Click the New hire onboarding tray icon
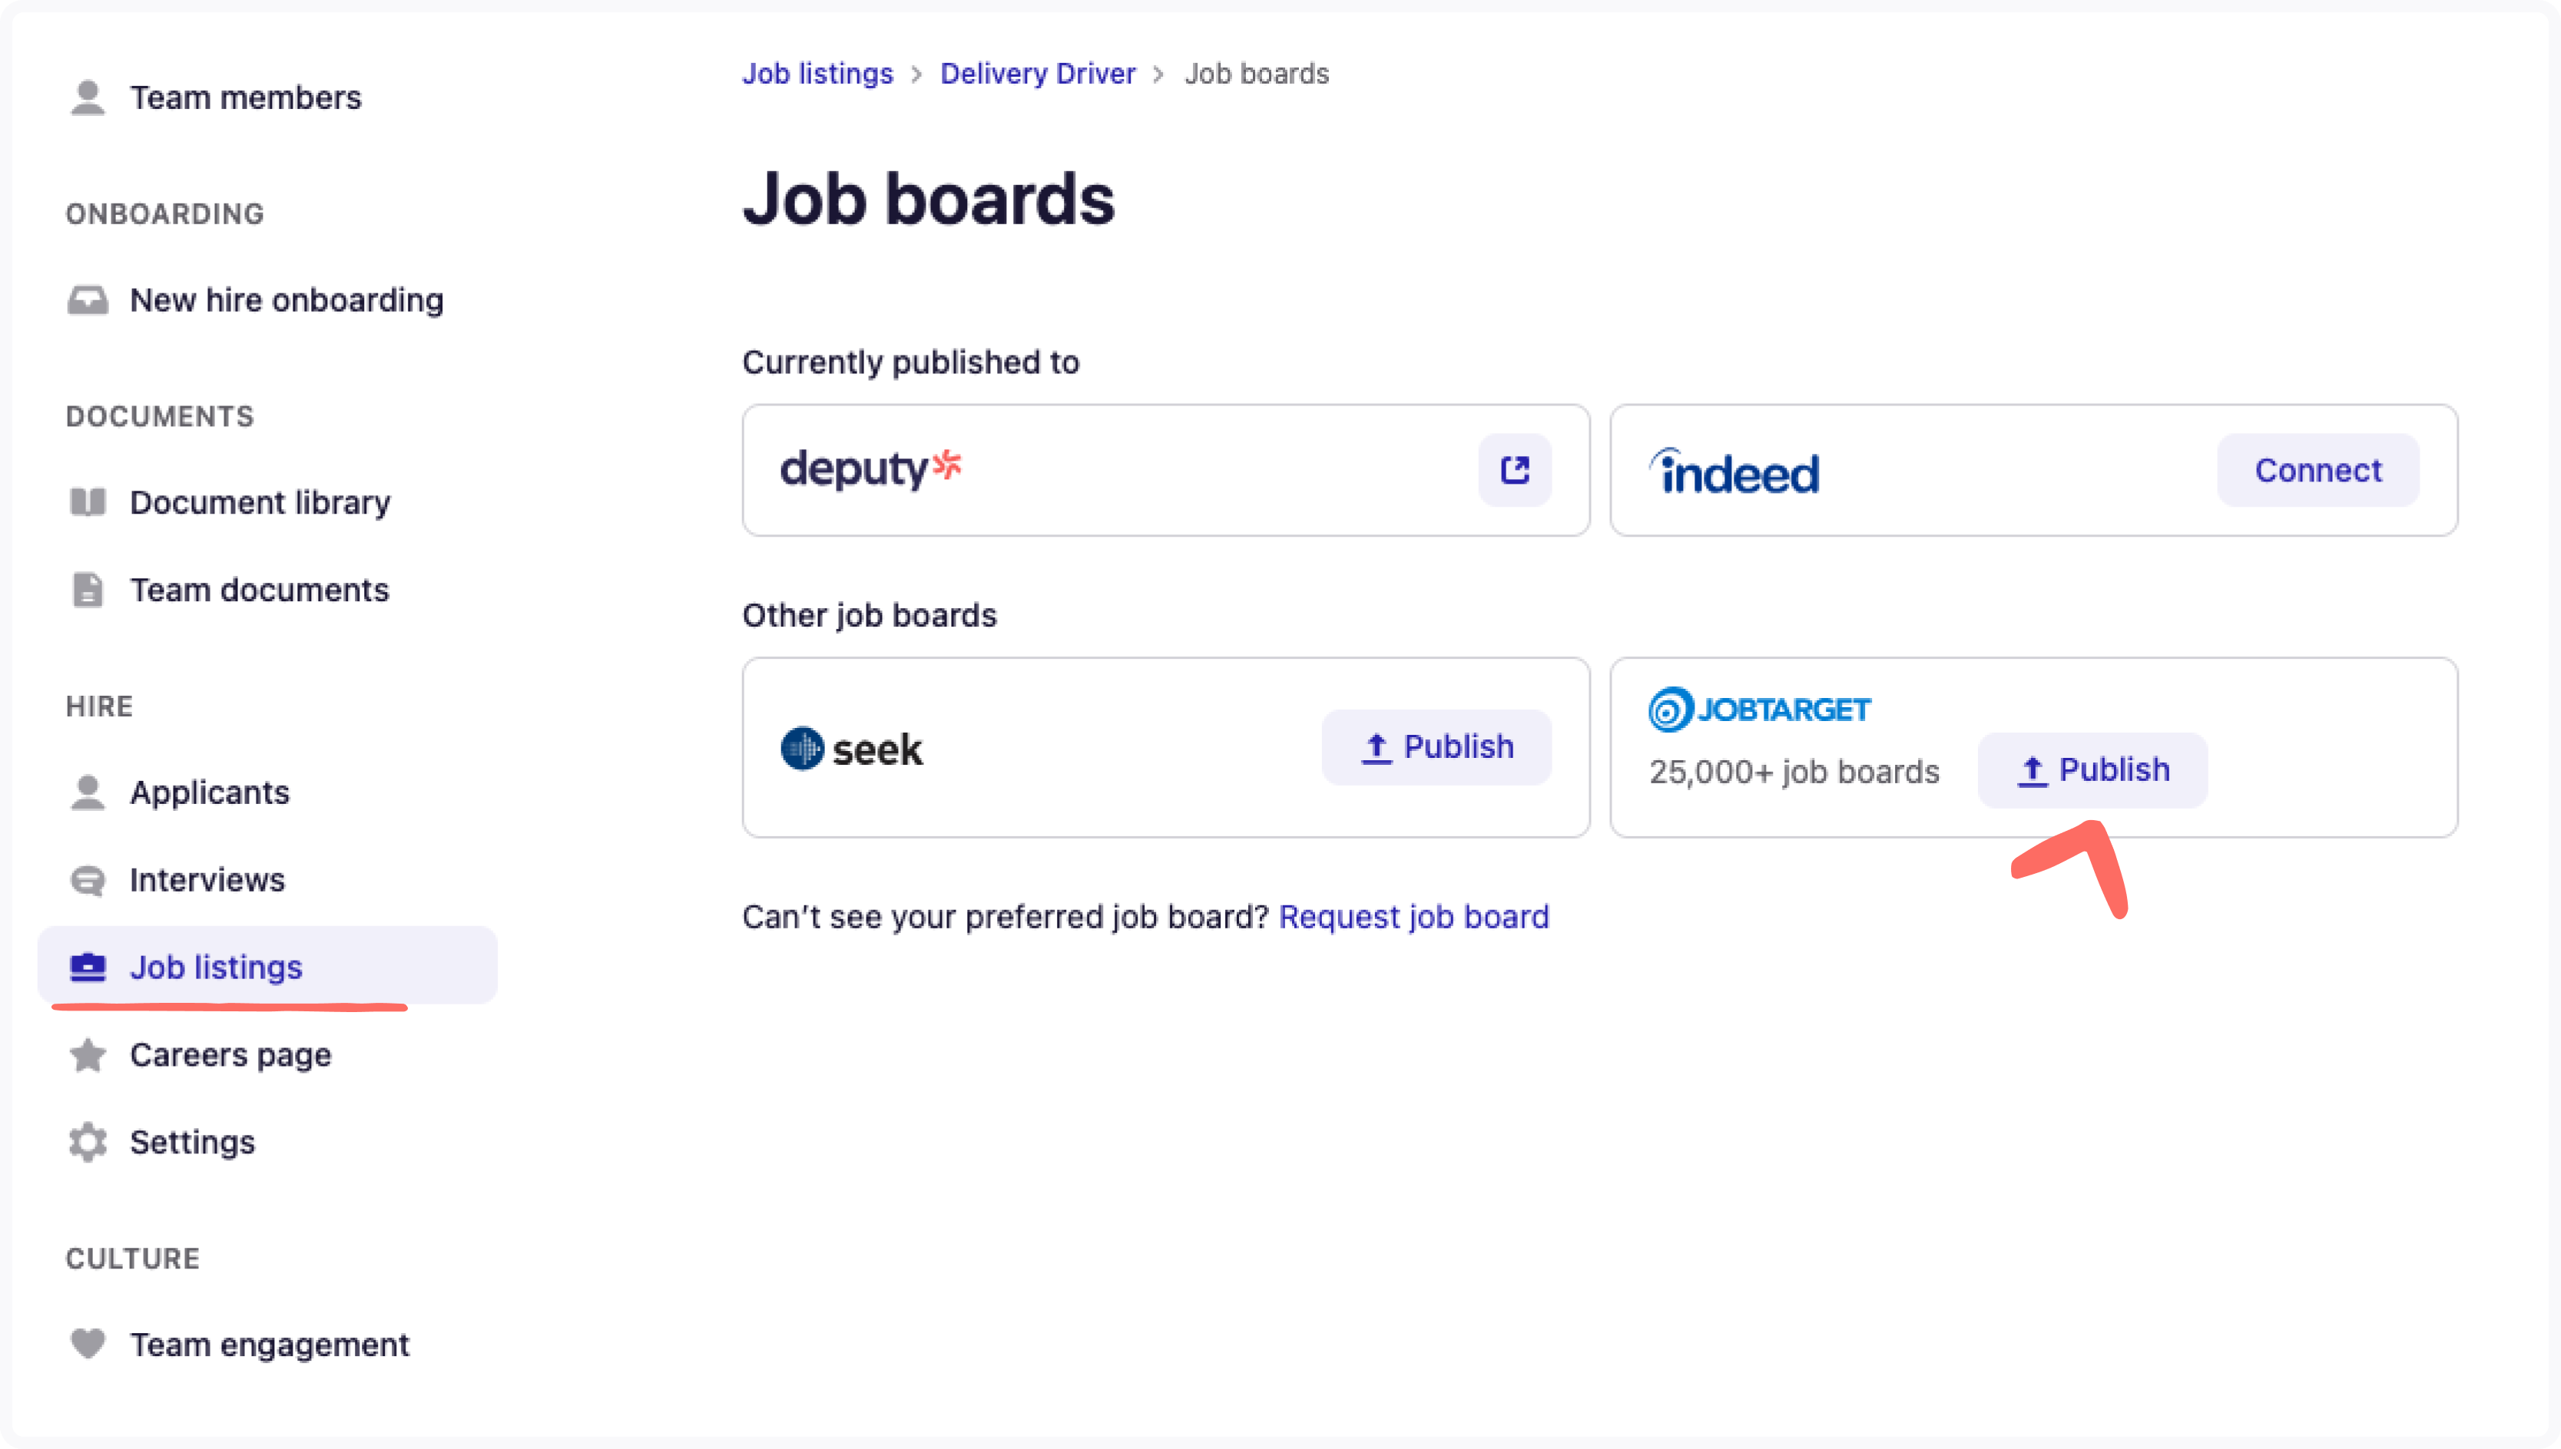The width and height of the screenshot is (2561, 1449). click(x=88, y=299)
